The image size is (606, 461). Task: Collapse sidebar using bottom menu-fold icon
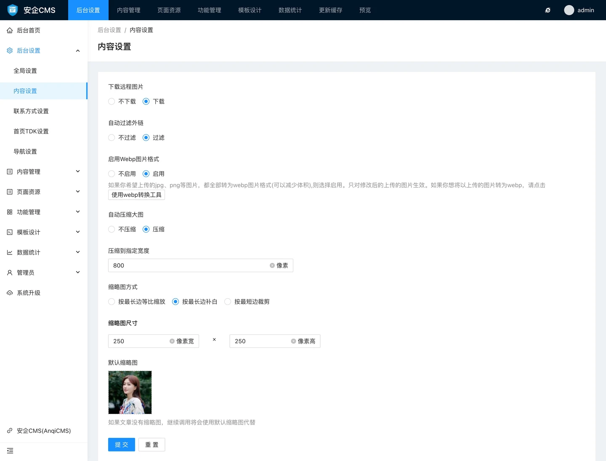pyautogui.click(x=10, y=451)
